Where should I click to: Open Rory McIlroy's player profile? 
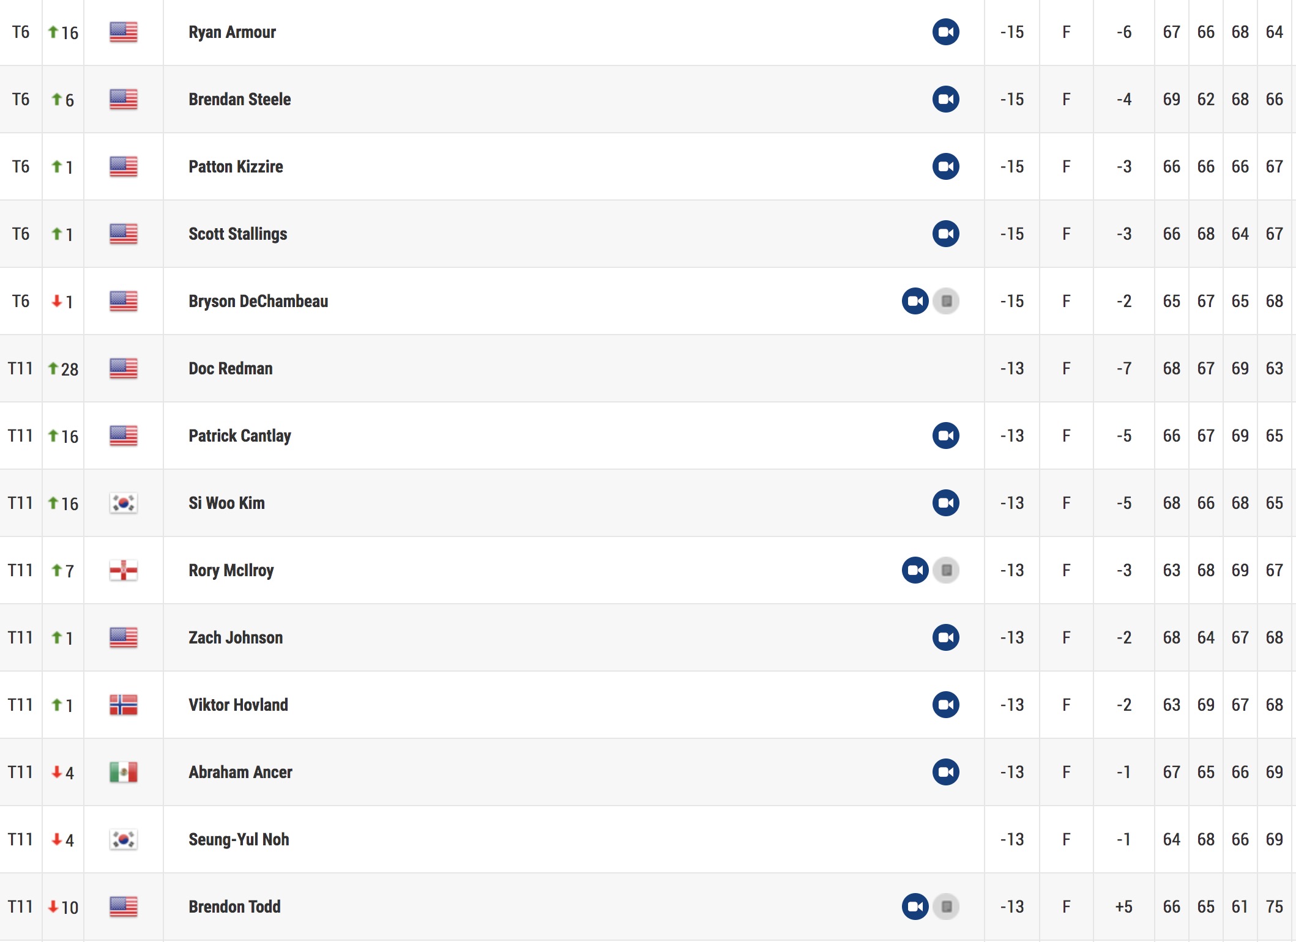tap(231, 570)
